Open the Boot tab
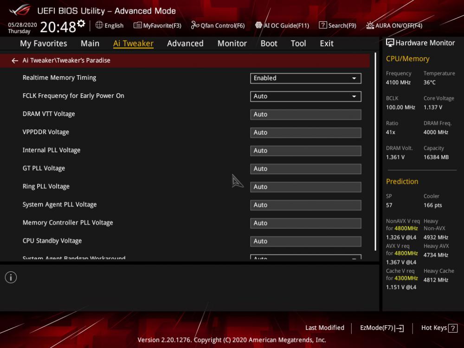This screenshot has height=348, width=464. [x=269, y=44]
